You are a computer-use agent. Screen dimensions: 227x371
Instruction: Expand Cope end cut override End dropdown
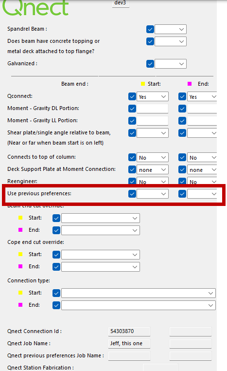click(x=101, y=267)
